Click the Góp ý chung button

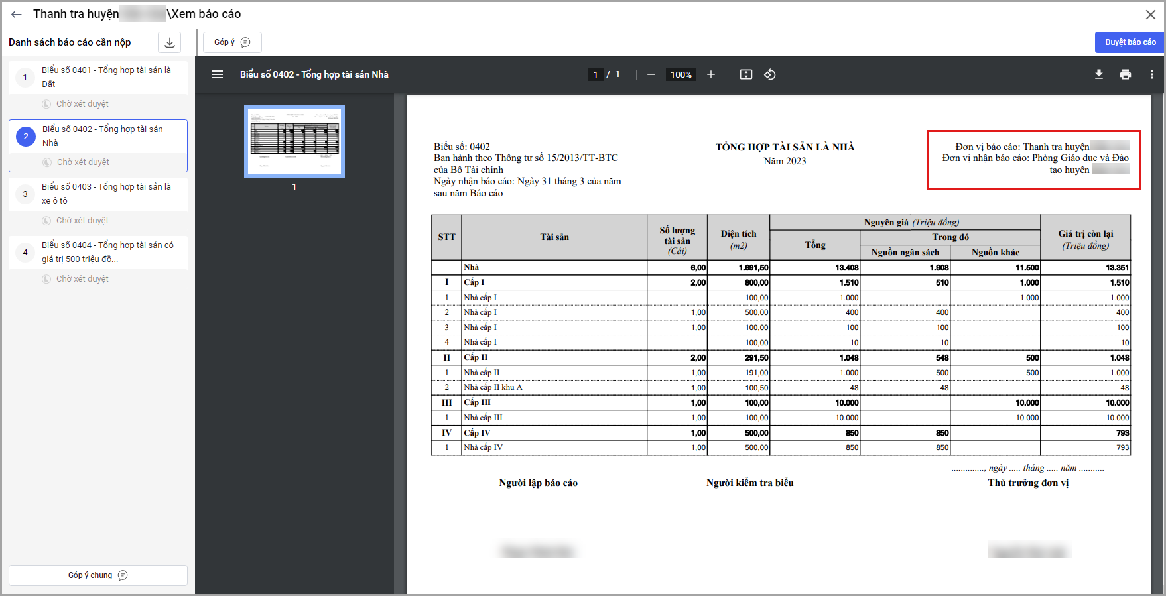98,575
